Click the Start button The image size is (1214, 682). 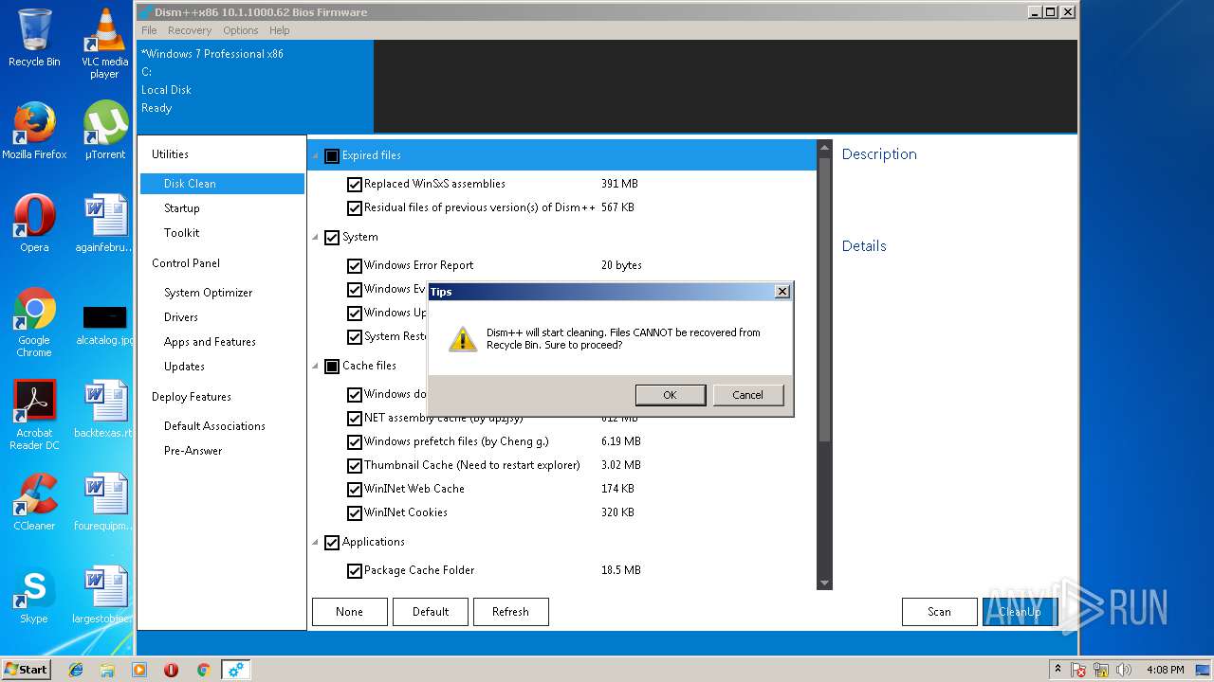click(27, 670)
